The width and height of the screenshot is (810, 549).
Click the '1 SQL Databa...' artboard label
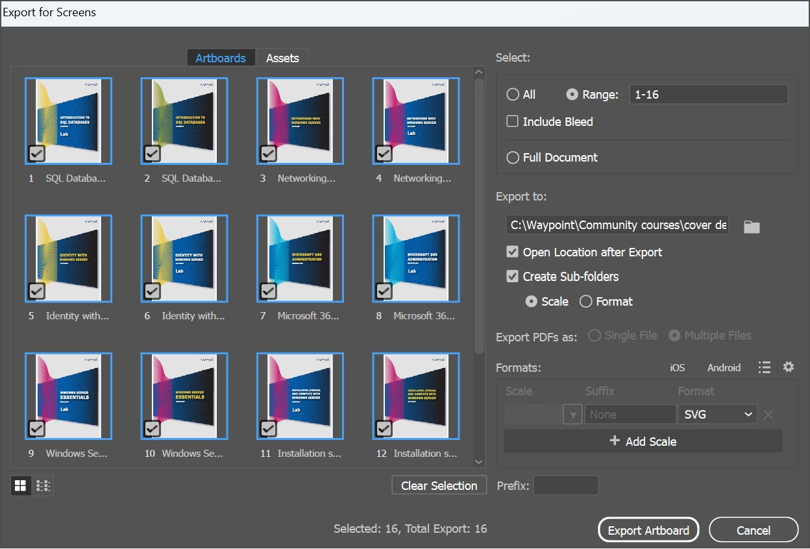(67, 178)
